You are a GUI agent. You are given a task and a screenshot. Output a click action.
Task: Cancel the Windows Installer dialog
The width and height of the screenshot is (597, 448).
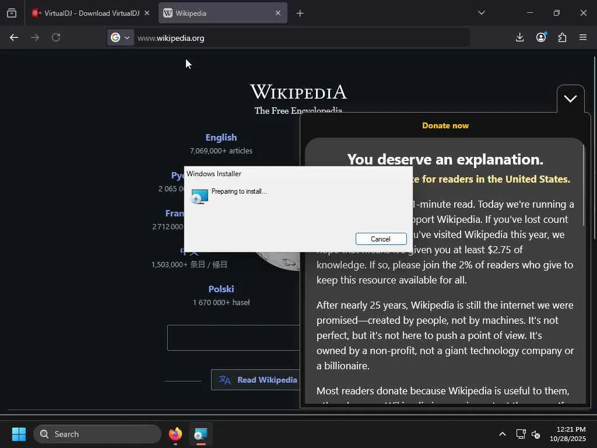pos(381,239)
